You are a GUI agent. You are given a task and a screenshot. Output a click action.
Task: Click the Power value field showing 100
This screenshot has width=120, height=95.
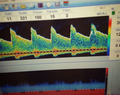[38, 17]
